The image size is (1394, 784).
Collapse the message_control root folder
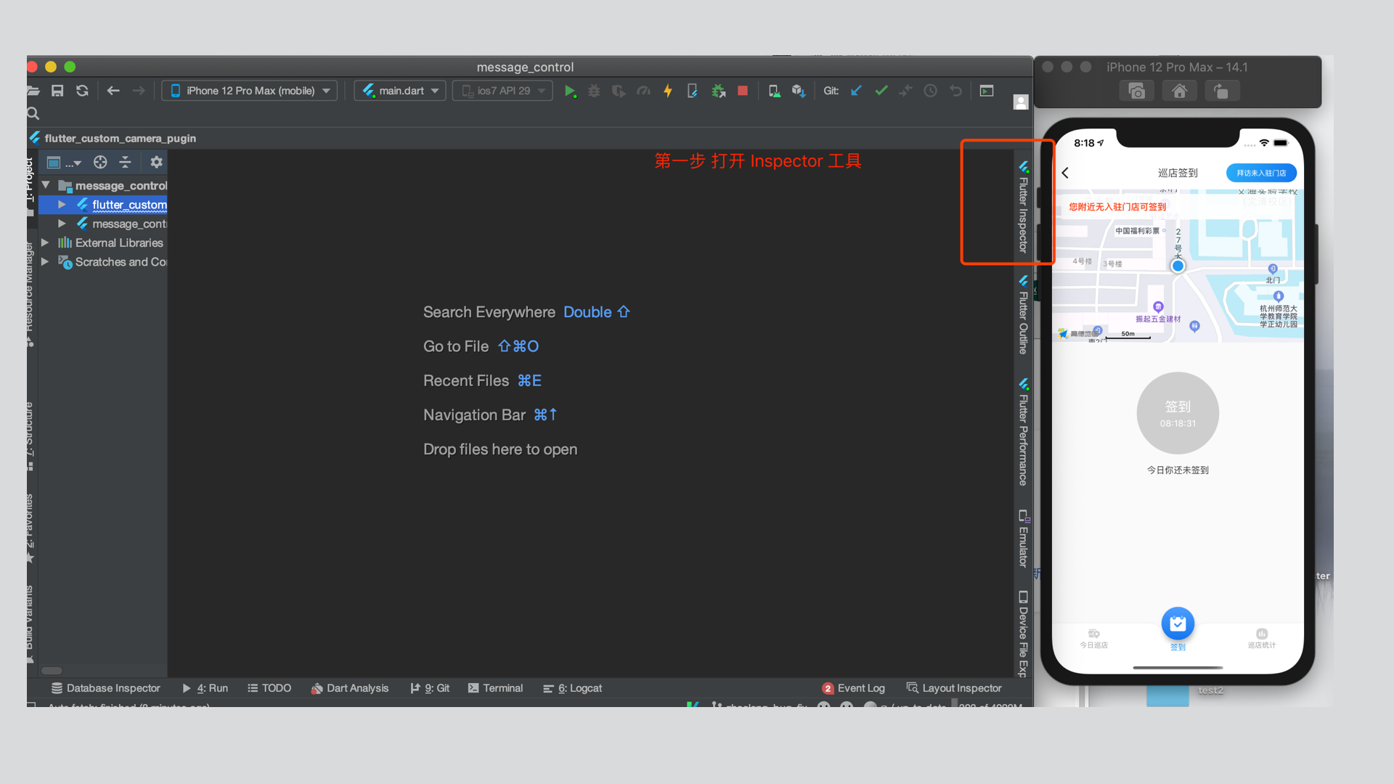(x=46, y=185)
